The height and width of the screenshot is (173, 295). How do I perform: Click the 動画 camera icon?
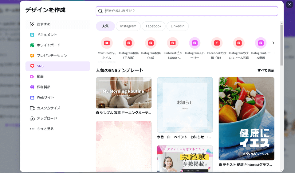(32, 77)
